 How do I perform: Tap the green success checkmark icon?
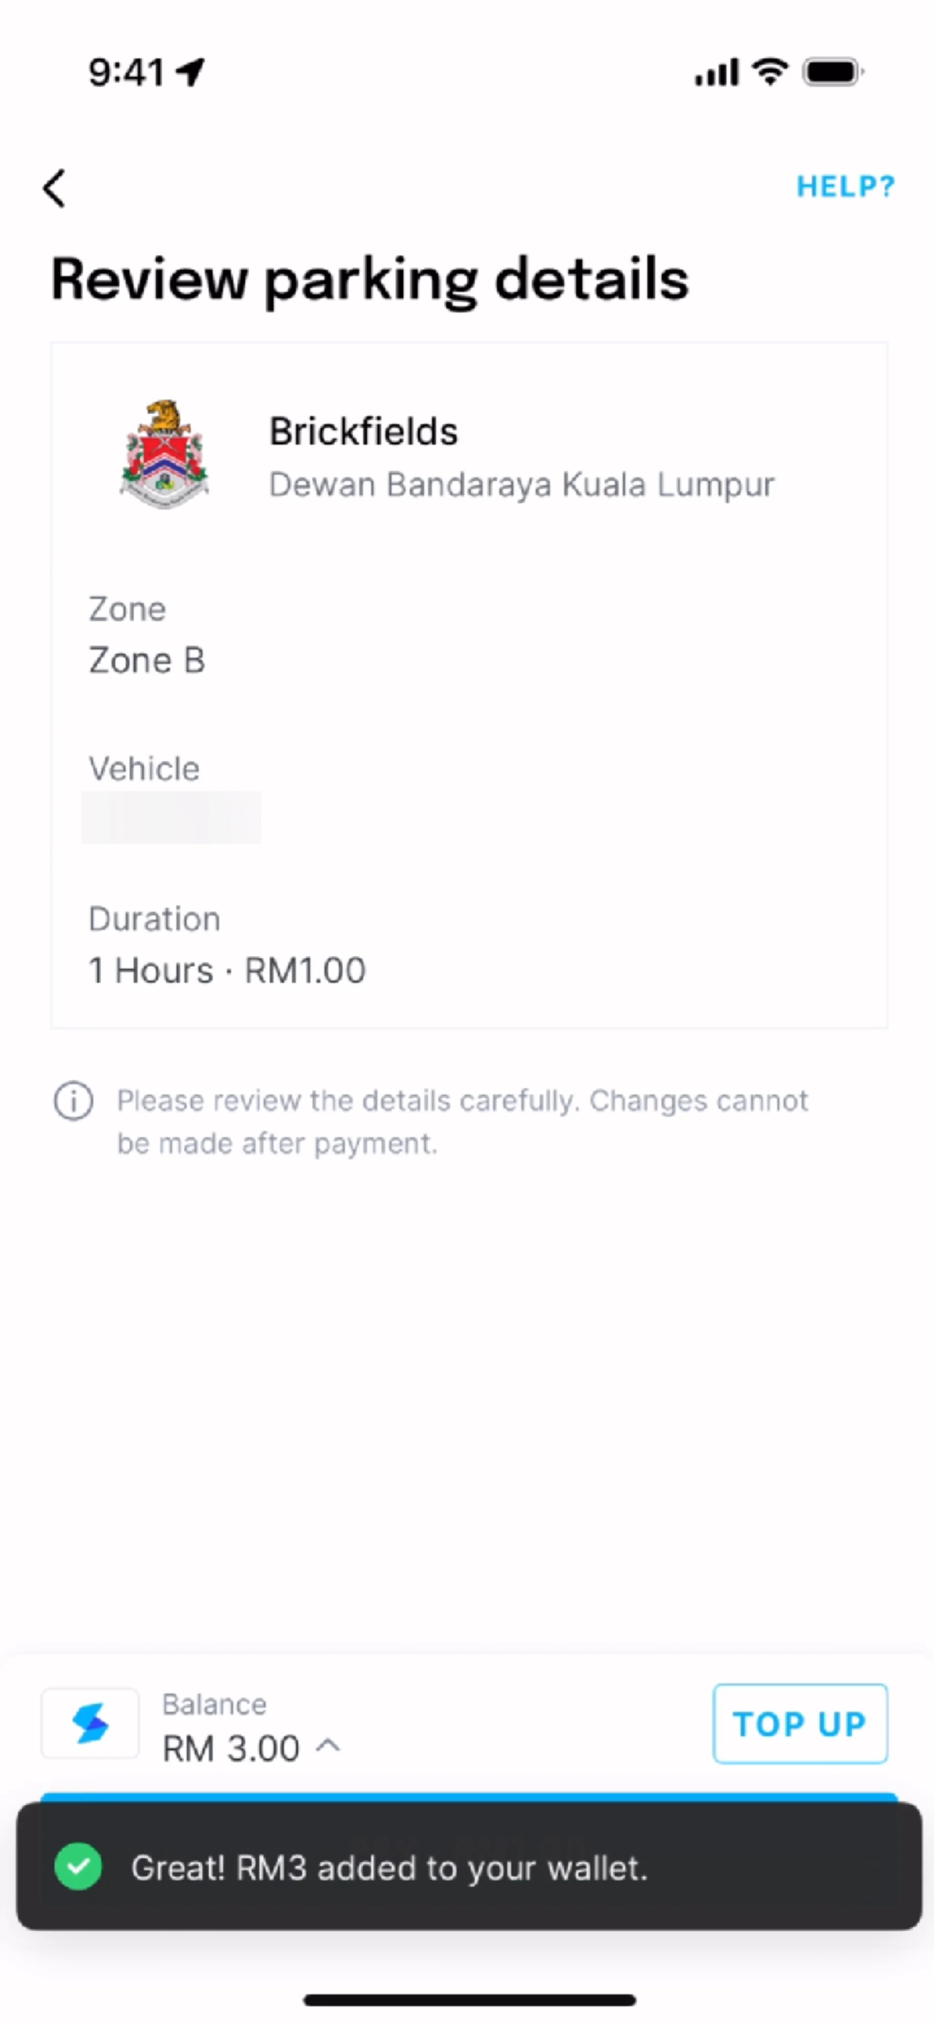point(78,1866)
